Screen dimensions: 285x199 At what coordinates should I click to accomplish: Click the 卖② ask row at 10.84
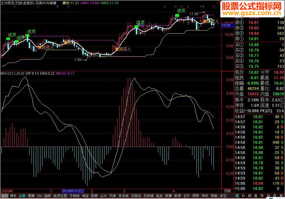[x=259, y=33]
